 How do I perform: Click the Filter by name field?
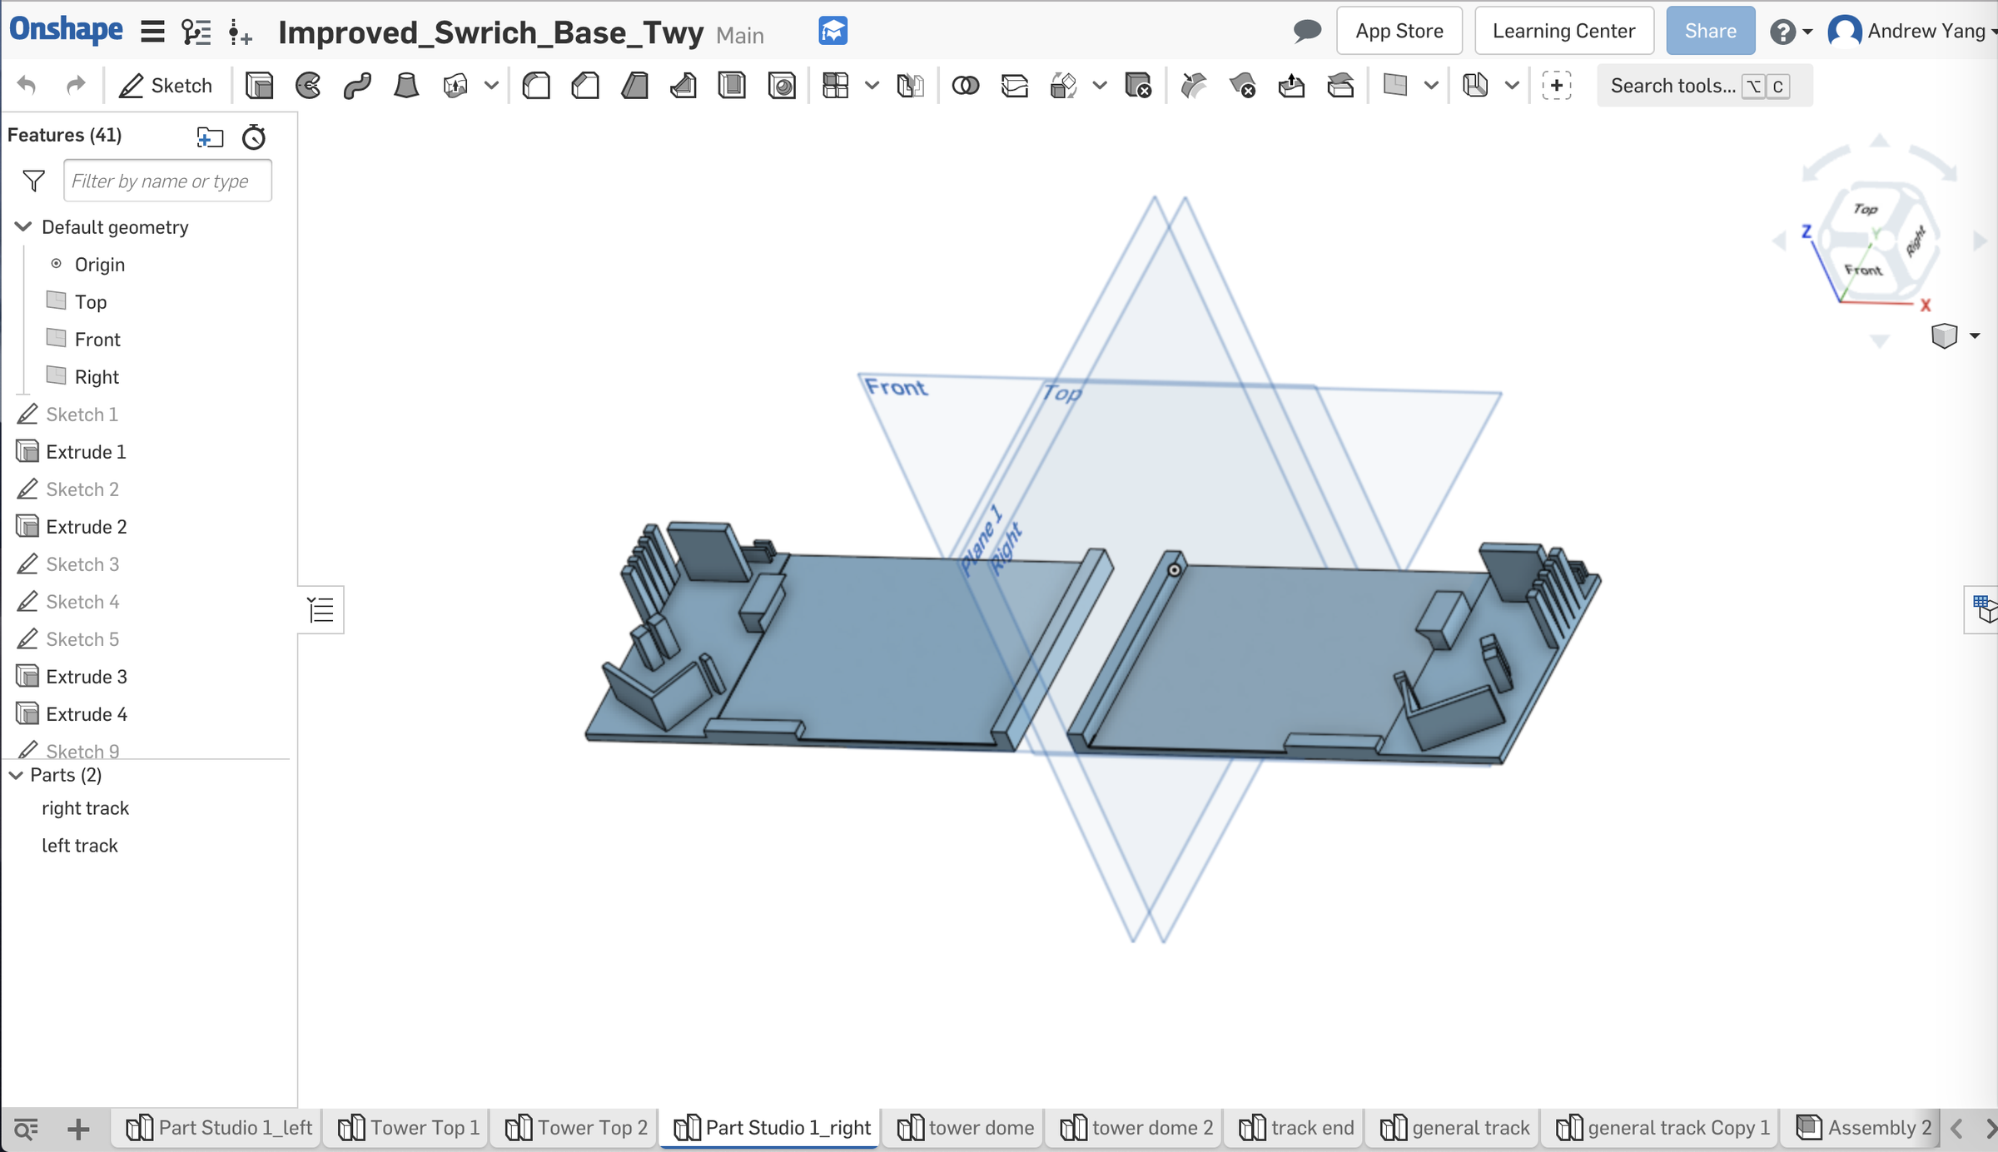point(167,180)
